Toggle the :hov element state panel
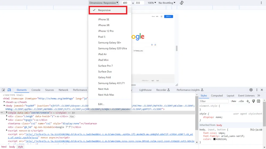 (234, 101)
